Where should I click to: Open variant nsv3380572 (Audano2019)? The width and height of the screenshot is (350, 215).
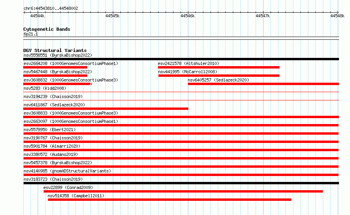(51, 154)
